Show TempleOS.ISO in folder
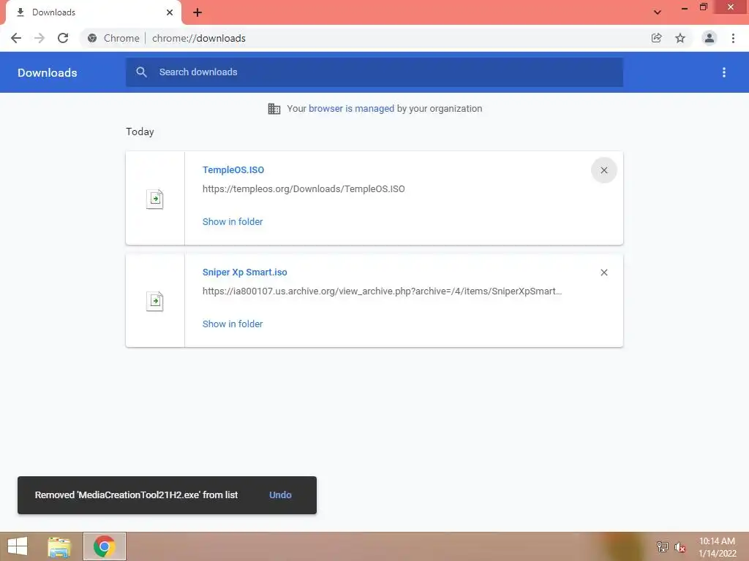The width and height of the screenshot is (749, 561). coord(233,222)
